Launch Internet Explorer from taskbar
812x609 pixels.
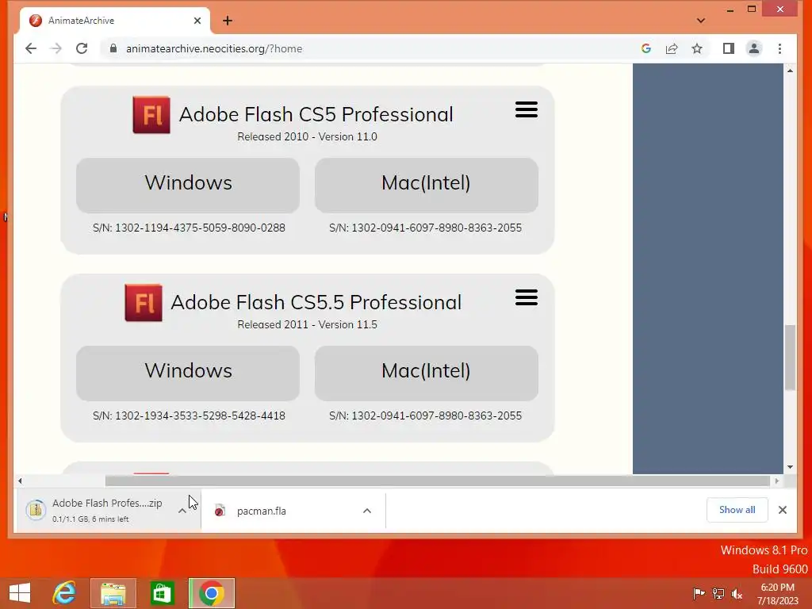click(64, 593)
